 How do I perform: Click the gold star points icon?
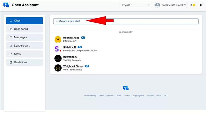[x=194, y=5]
